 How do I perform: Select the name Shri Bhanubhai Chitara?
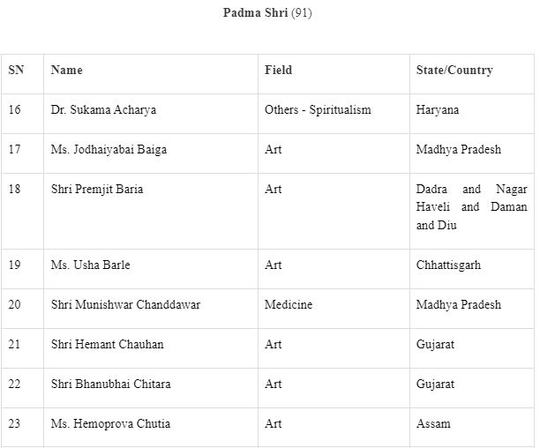point(110,384)
